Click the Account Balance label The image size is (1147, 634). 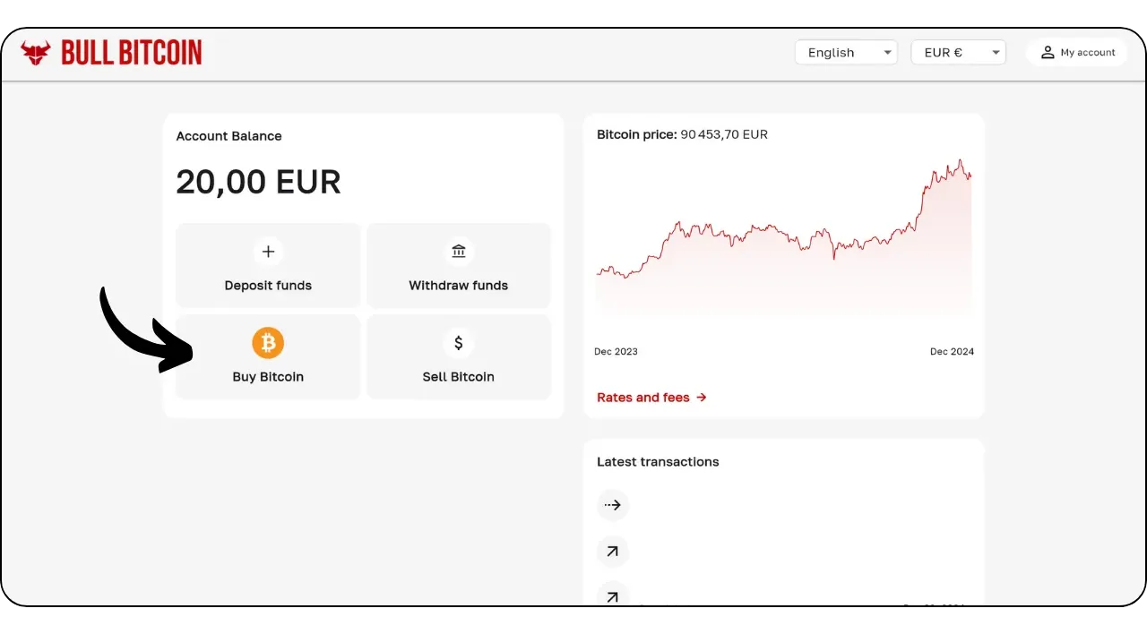(229, 136)
